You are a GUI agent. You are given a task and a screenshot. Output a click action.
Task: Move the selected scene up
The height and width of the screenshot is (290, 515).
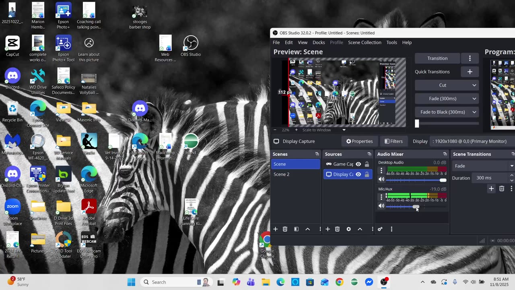pyautogui.click(x=308, y=229)
